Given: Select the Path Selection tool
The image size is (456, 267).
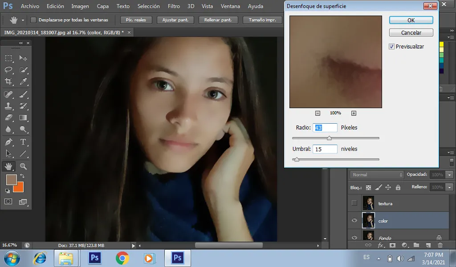Looking at the screenshot, I should (x=8, y=154).
